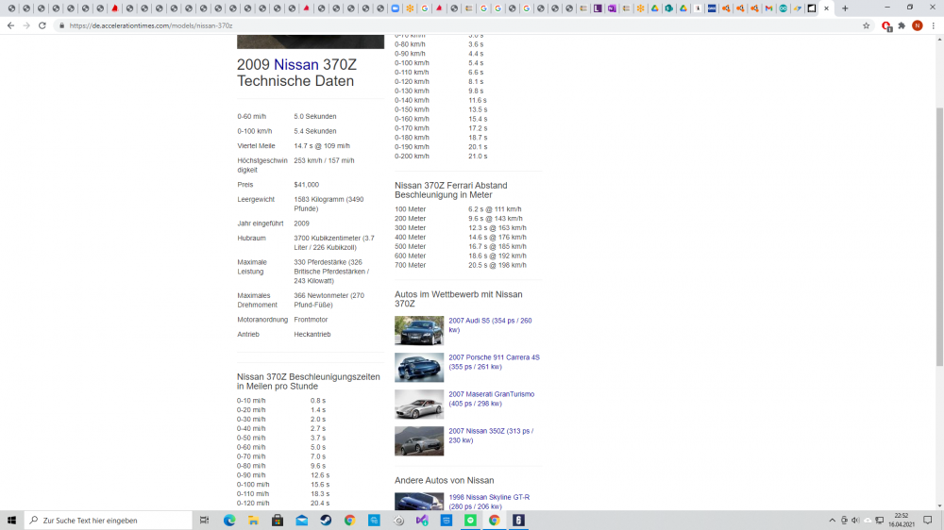
Task: Click the Maserati GranTurismo thumbnail image
Action: point(419,404)
